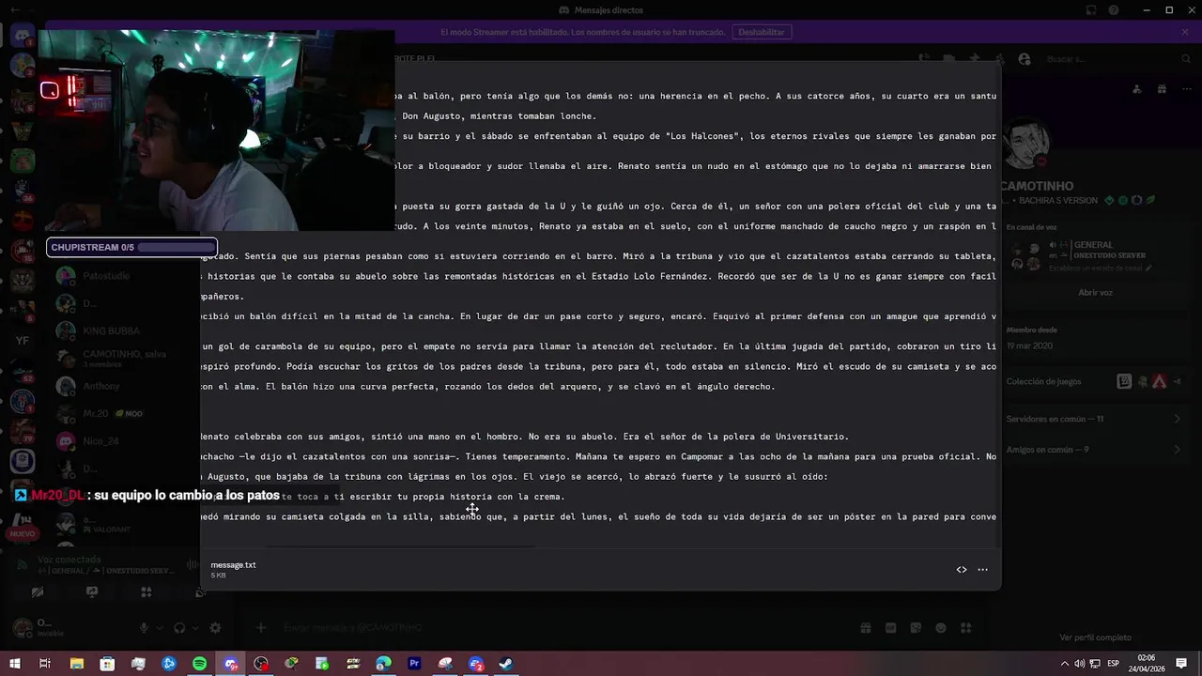Click the Voz conectada voice status

69,560
